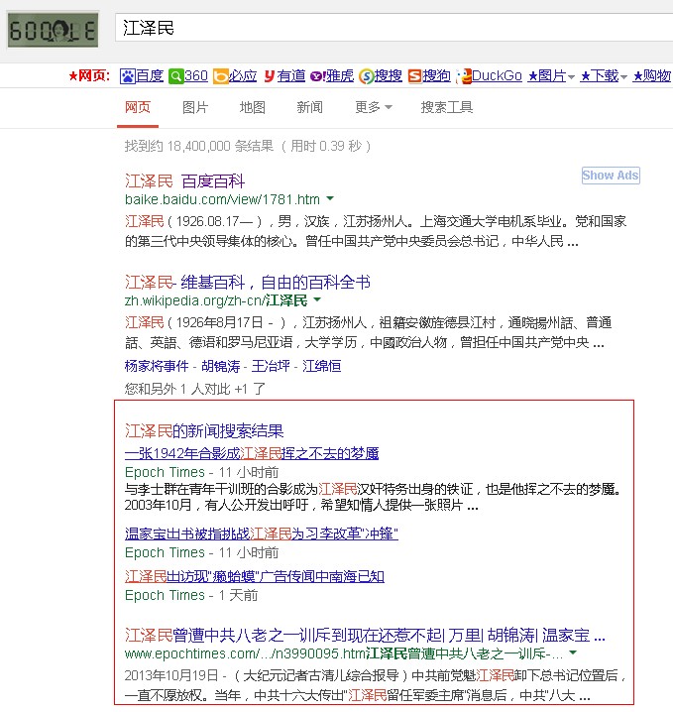
Task: Open the 胡锦涛 sitelink
Action: [x=221, y=366]
